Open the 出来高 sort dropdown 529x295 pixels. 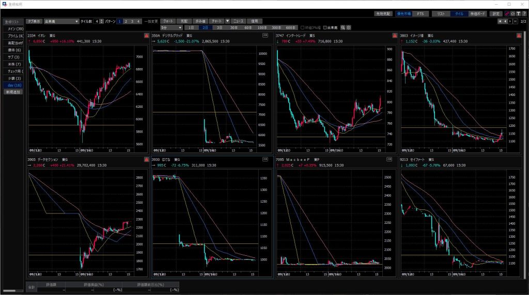[x=61, y=21]
